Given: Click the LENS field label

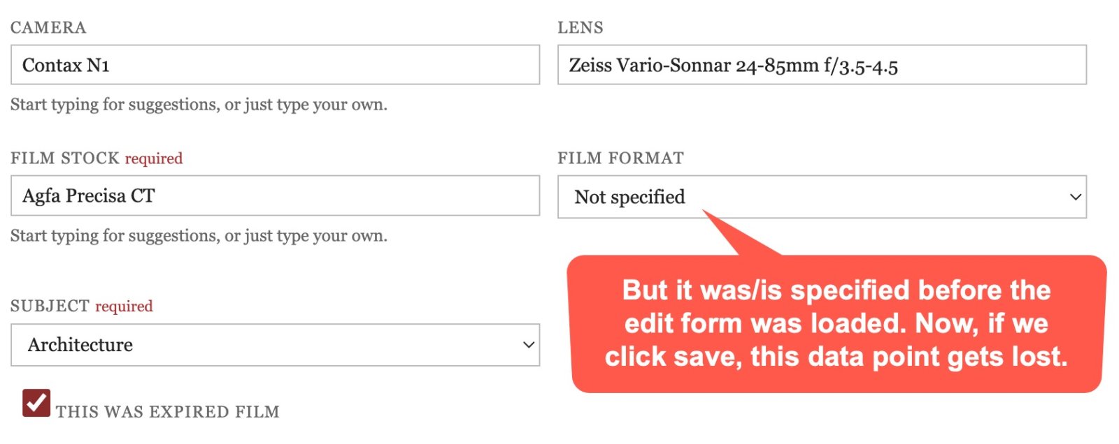Looking at the screenshot, I should click(x=580, y=27).
